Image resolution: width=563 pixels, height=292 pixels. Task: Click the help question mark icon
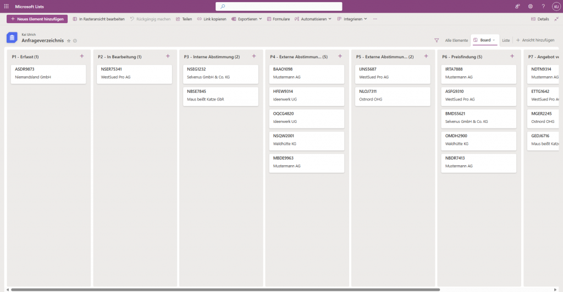pyautogui.click(x=543, y=6)
